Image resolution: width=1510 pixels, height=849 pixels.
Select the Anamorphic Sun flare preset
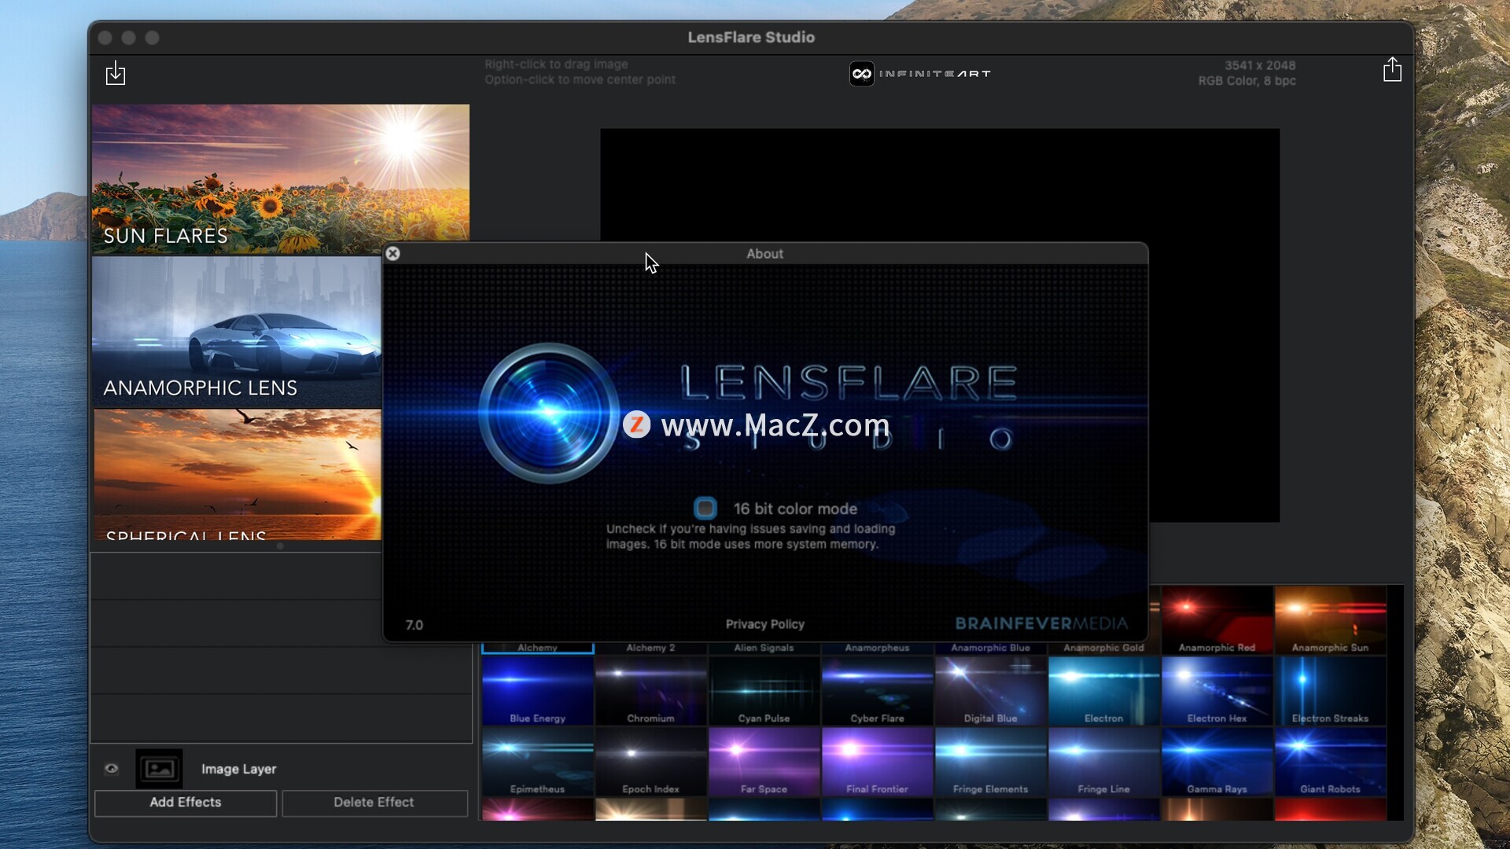1331,620
